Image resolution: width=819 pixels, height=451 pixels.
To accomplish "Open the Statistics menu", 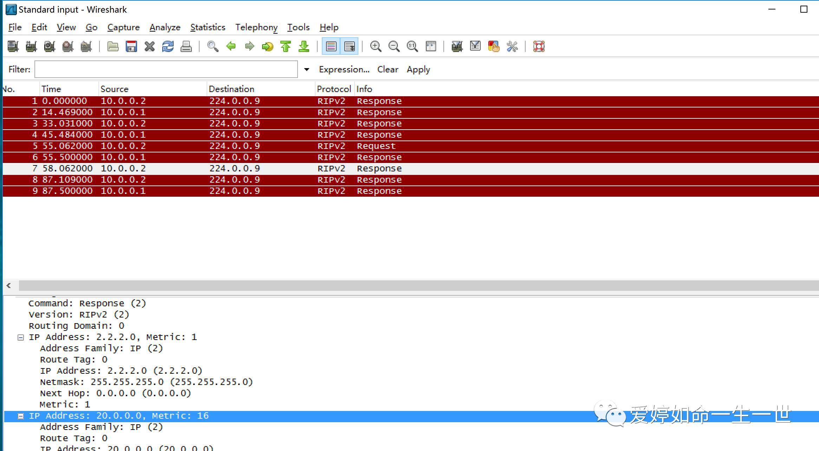I will click(208, 27).
